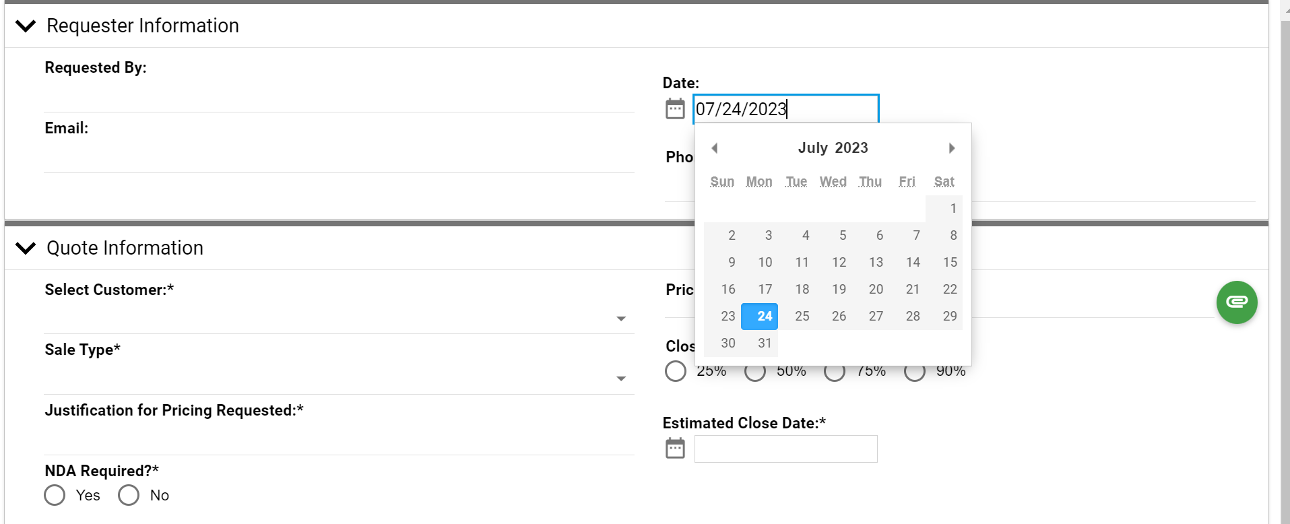The image size is (1290, 524).
Task: Select Yes for NDA Required
Action: coord(55,495)
